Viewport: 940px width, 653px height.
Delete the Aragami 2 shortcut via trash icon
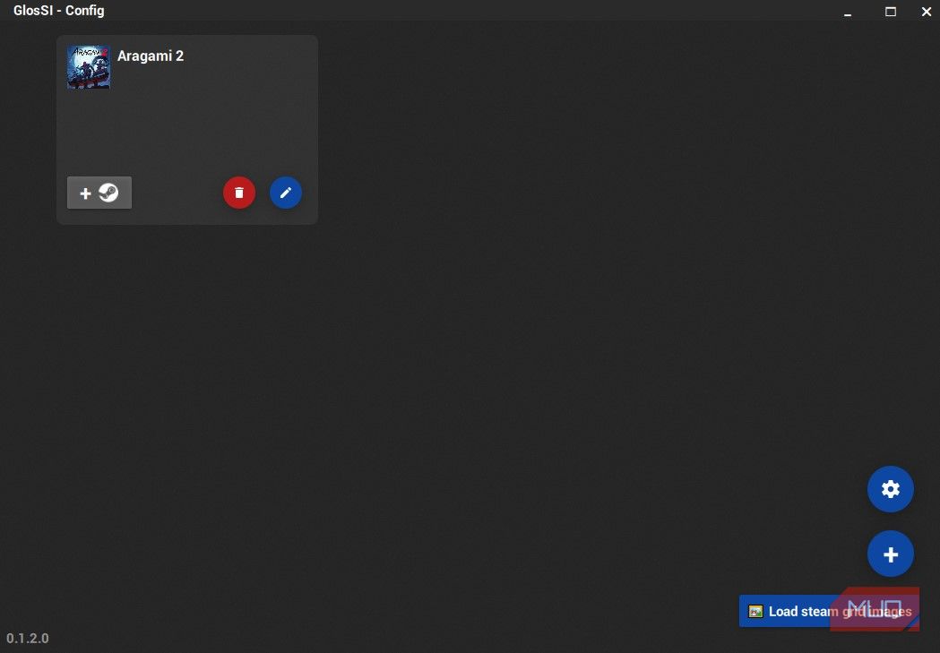pos(239,192)
